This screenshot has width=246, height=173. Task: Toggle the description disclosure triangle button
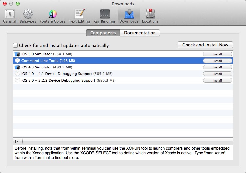18,141
